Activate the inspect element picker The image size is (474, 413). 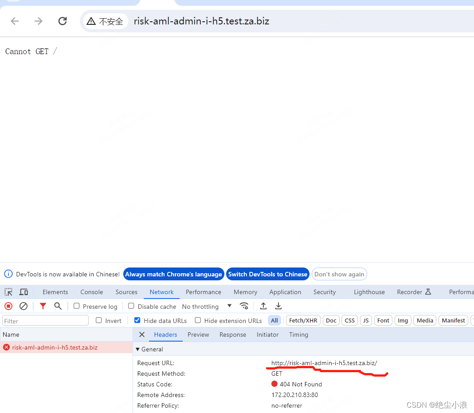click(8, 292)
